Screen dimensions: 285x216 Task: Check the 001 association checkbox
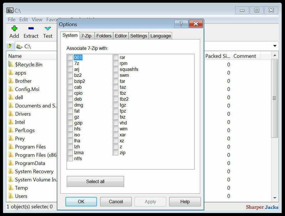70,57
